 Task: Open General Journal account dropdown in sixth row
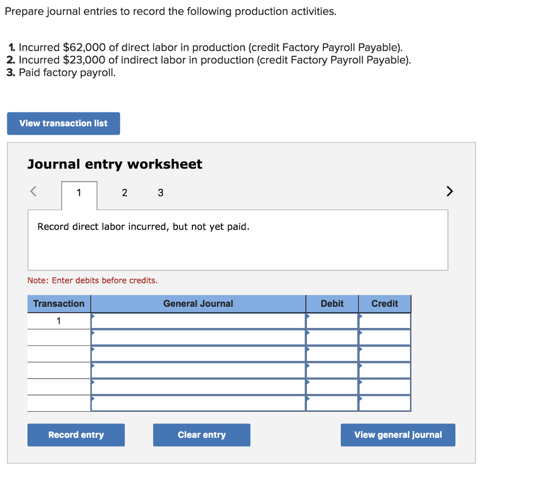pyautogui.click(x=198, y=403)
